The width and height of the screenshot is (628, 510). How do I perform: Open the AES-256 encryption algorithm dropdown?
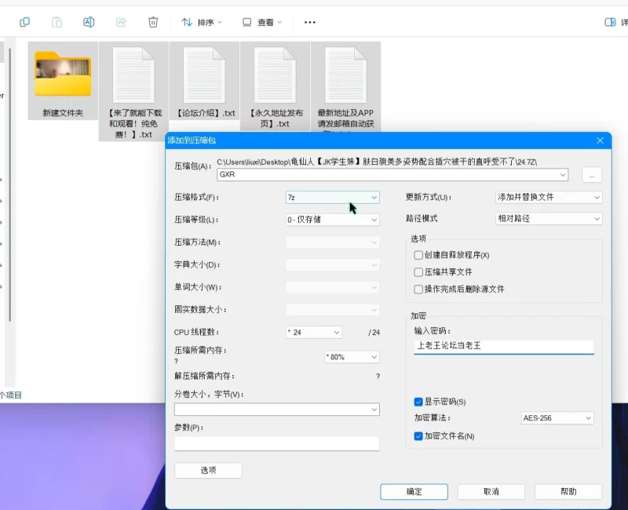[557, 418]
